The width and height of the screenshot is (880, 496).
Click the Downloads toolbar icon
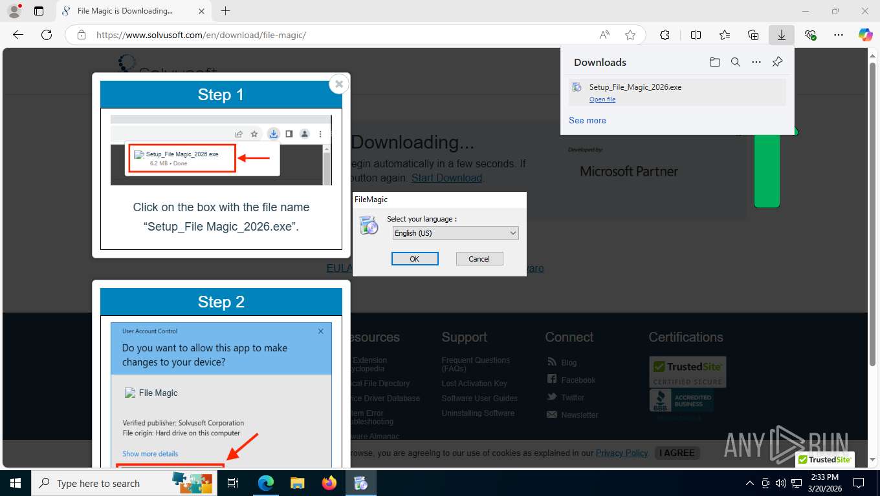coord(782,35)
